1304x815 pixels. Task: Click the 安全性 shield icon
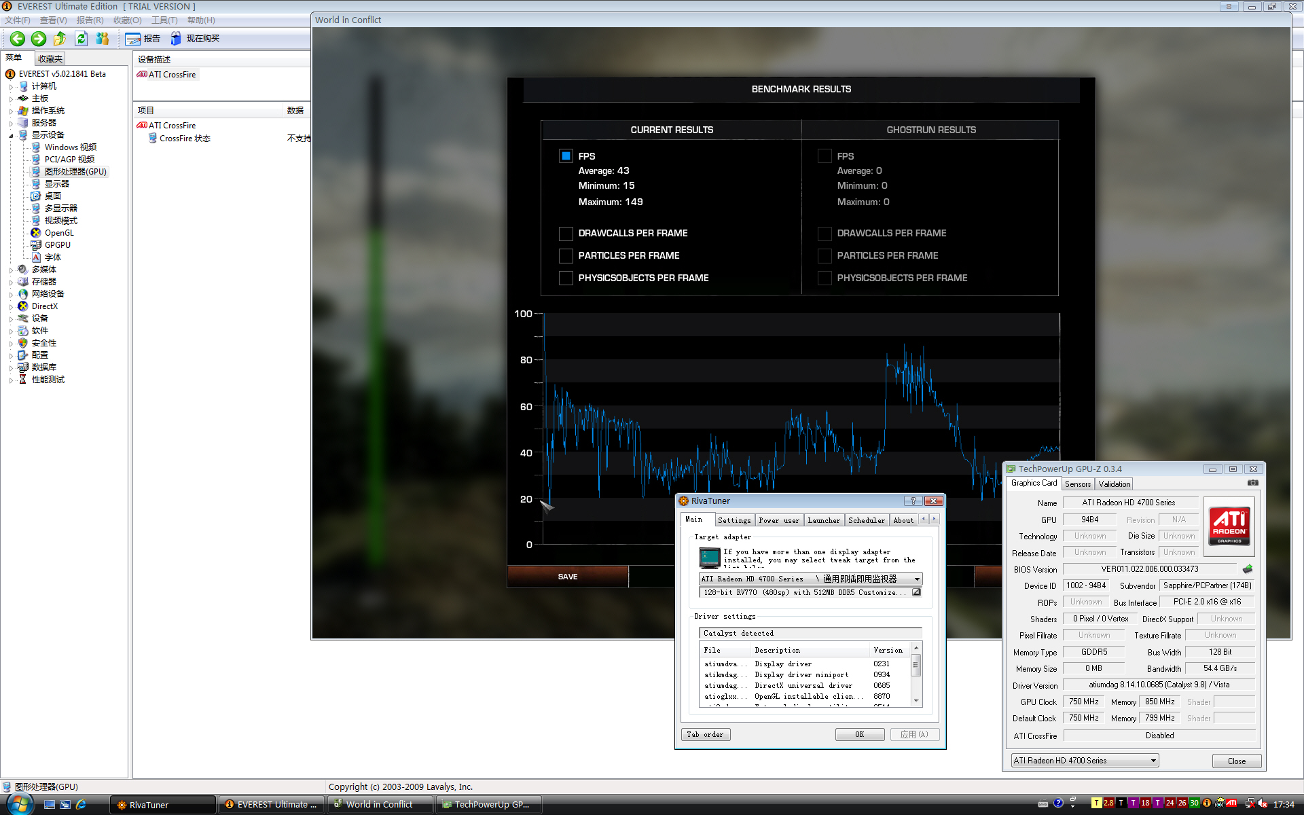(23, 343)
